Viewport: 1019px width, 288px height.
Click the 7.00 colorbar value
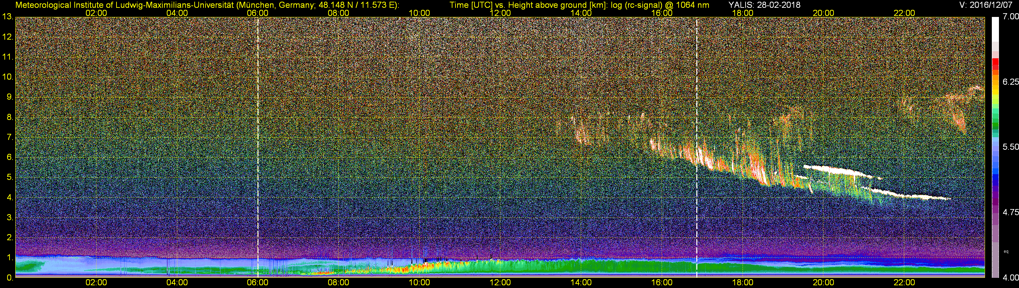point(1011,17)
